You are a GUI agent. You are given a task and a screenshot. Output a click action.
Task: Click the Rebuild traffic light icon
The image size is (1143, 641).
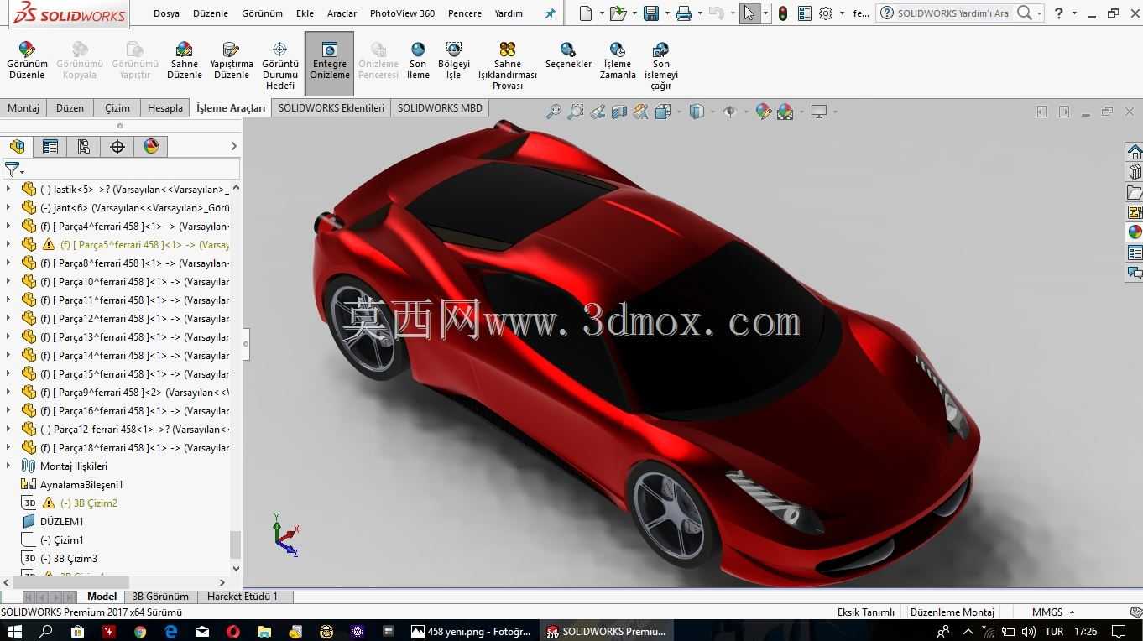coord(783,13)
